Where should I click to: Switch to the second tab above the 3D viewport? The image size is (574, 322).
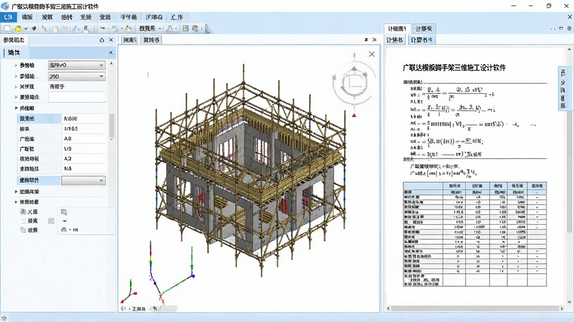151,40
